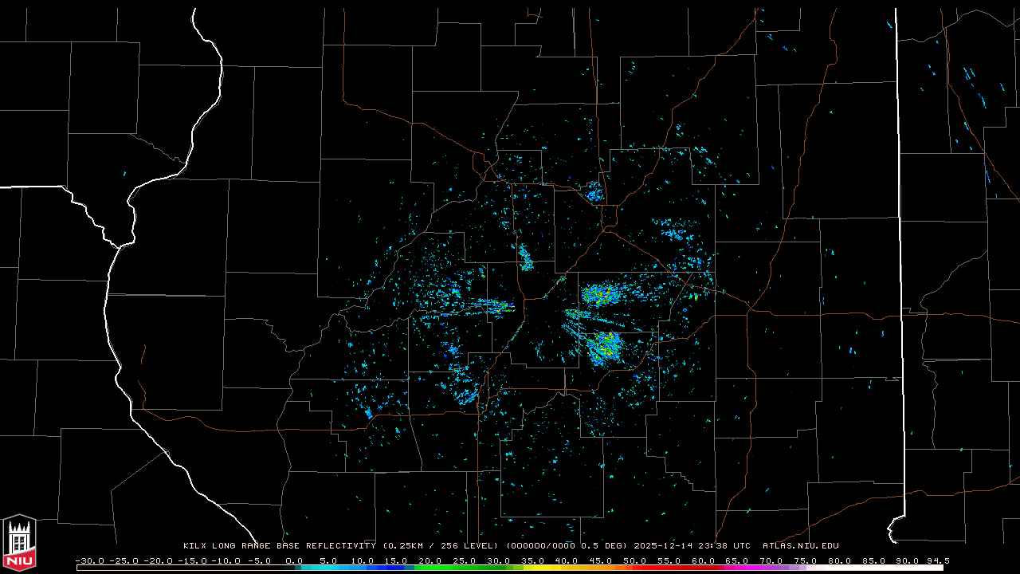The width and height of the screenshot is (1020, 574).
Task: Click the 94.5 maximum scale label
Action: [938, 560]
